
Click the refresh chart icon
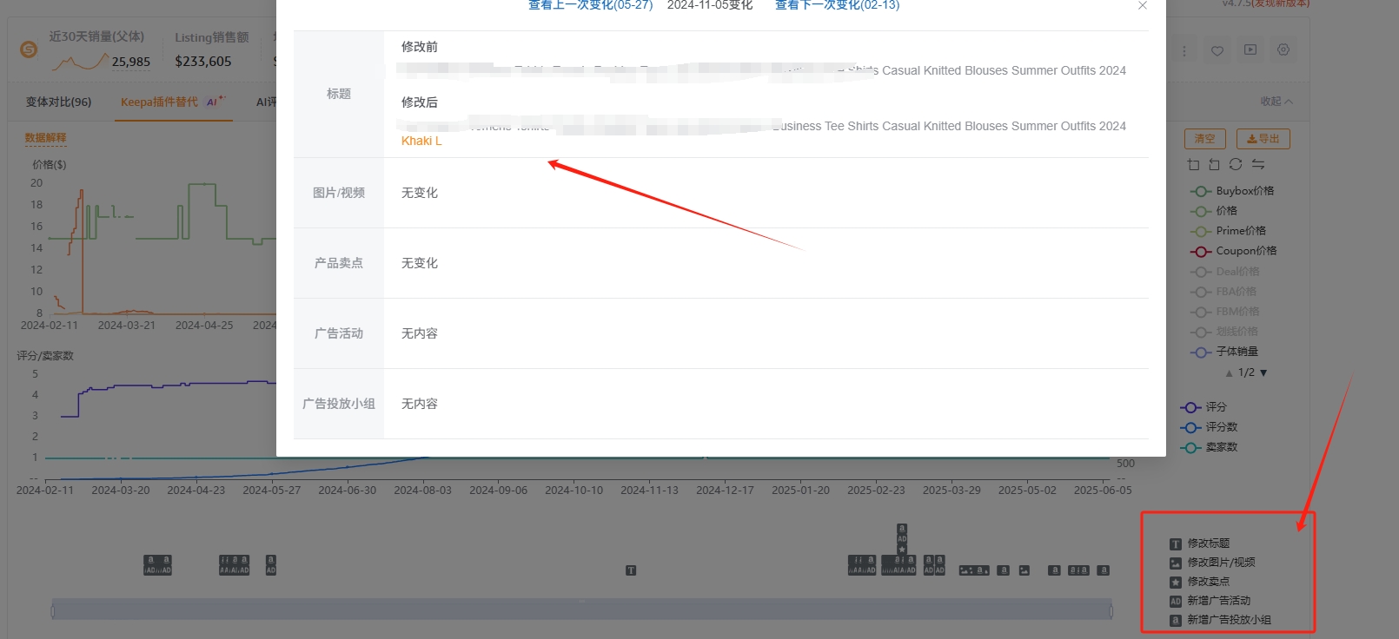tap(1236, 164)
